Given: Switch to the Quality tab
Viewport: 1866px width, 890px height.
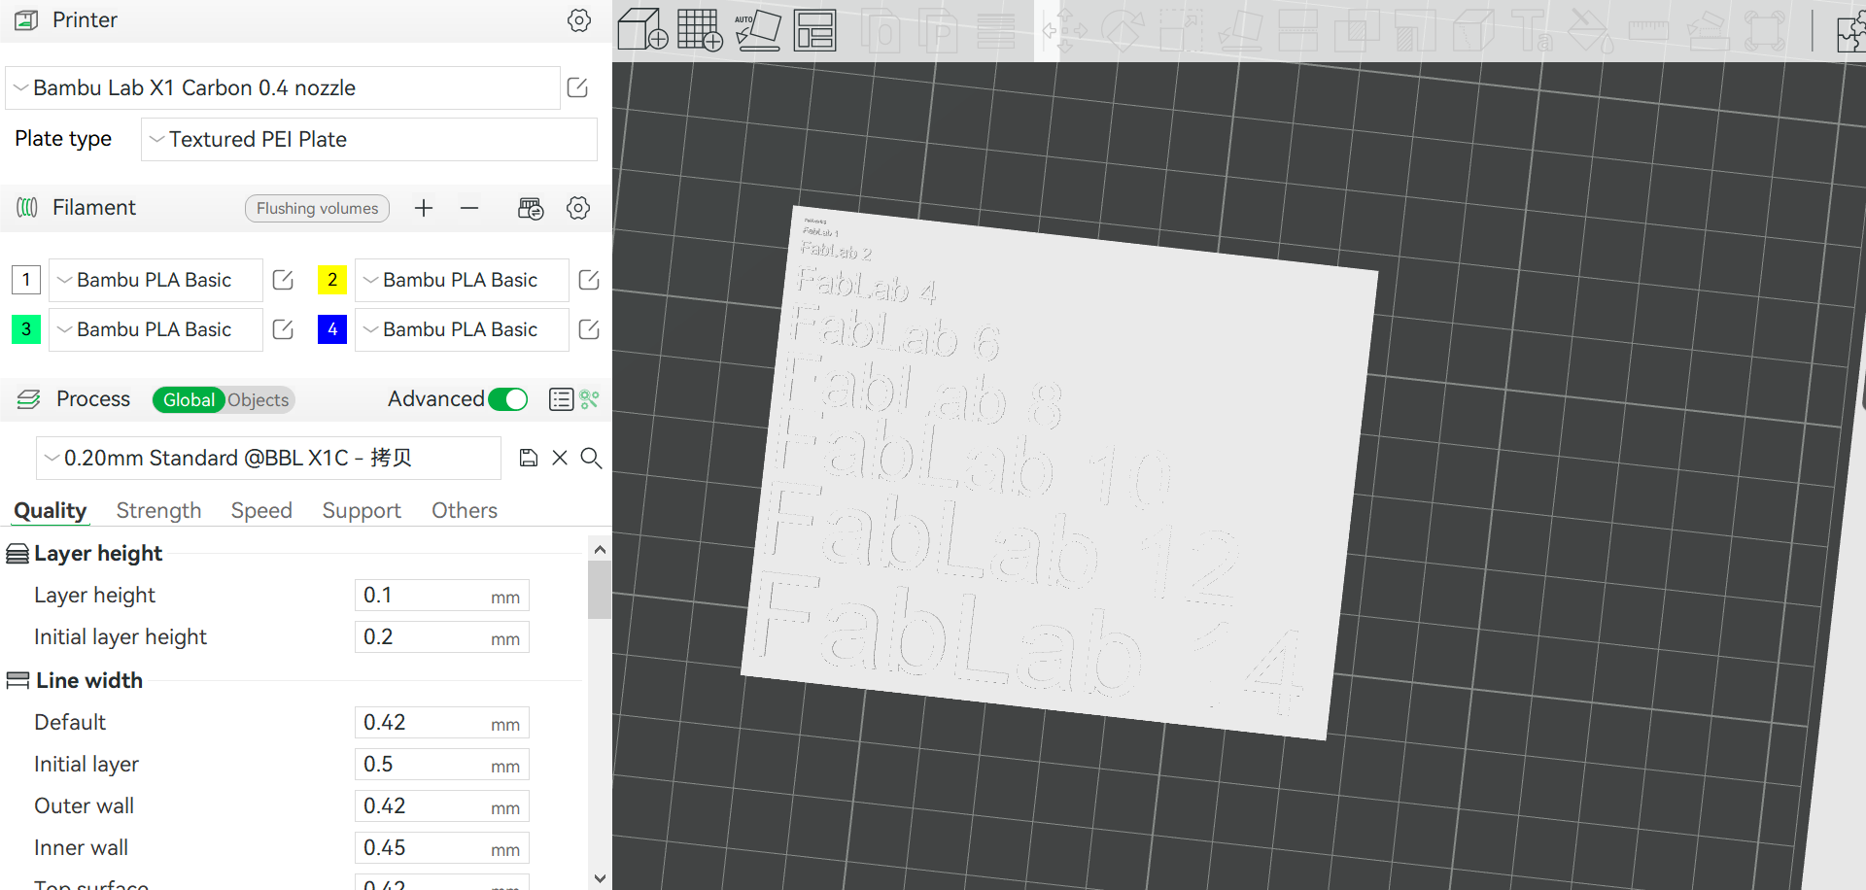Looking at the screenshot, I should click(50, 510).
